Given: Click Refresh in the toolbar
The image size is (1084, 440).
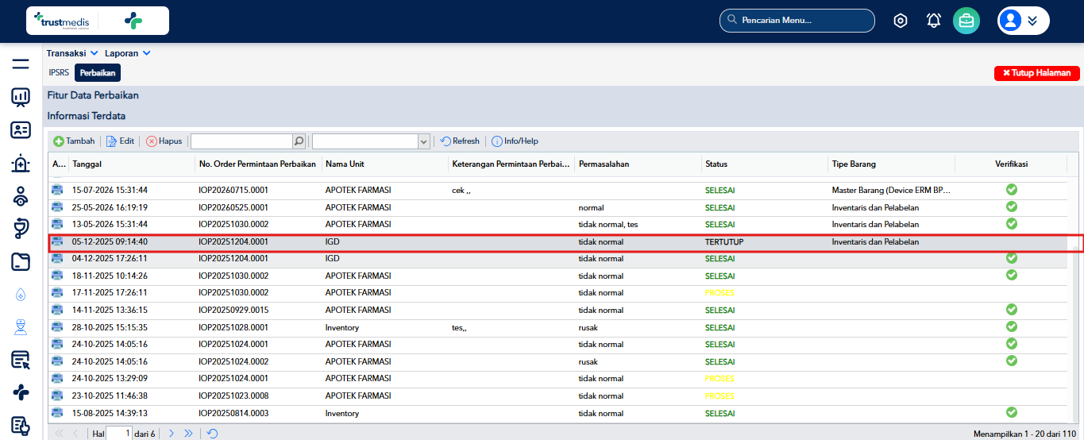Looking at the screenshot, I should pyautogui.click(x=460, y=141).
